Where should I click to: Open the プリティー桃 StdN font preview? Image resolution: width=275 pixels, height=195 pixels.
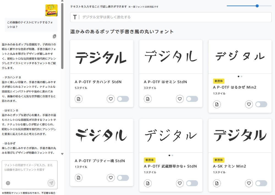click(102, 136)
